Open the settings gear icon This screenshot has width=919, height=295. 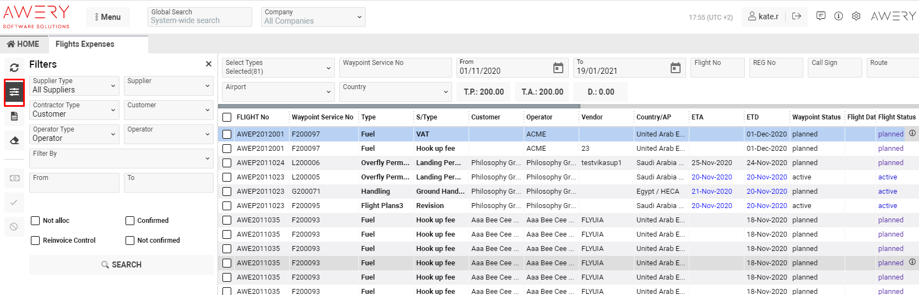[x=856, y=17]
